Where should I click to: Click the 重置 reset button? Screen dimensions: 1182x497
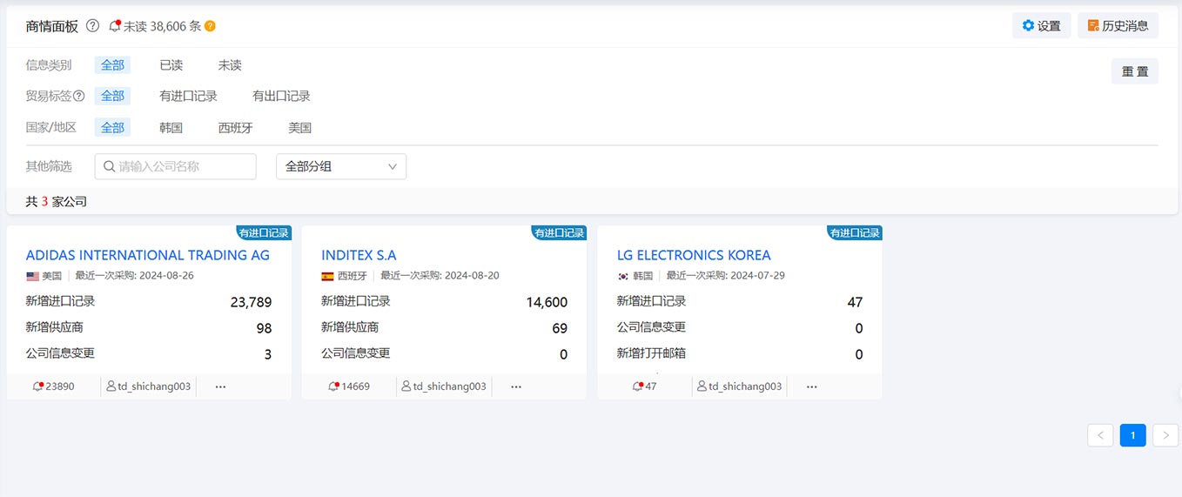(1134, 71)
